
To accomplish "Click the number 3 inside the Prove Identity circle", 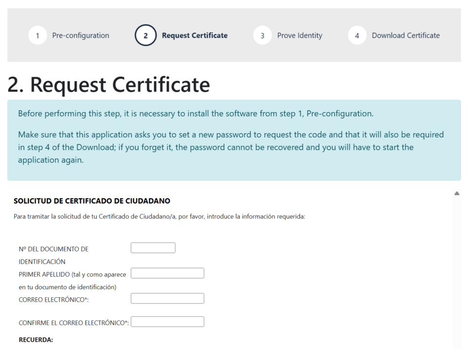I will tap(262, 35).
